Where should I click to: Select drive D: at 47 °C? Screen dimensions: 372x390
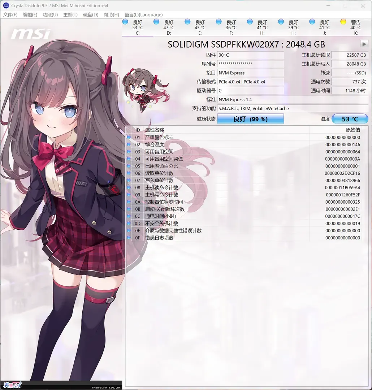[x=169, y=27]
